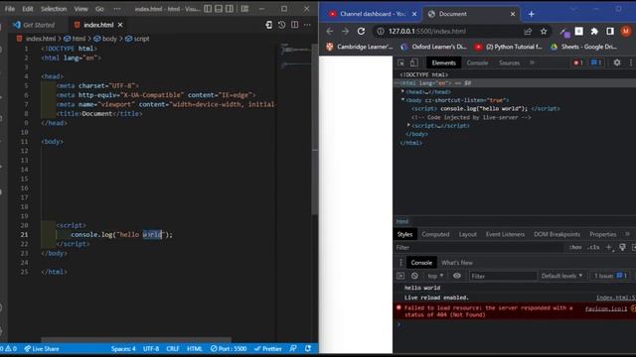Open errors and warnings status item
This screenshot has height=357, width=636.
click(x=9, y=348)
